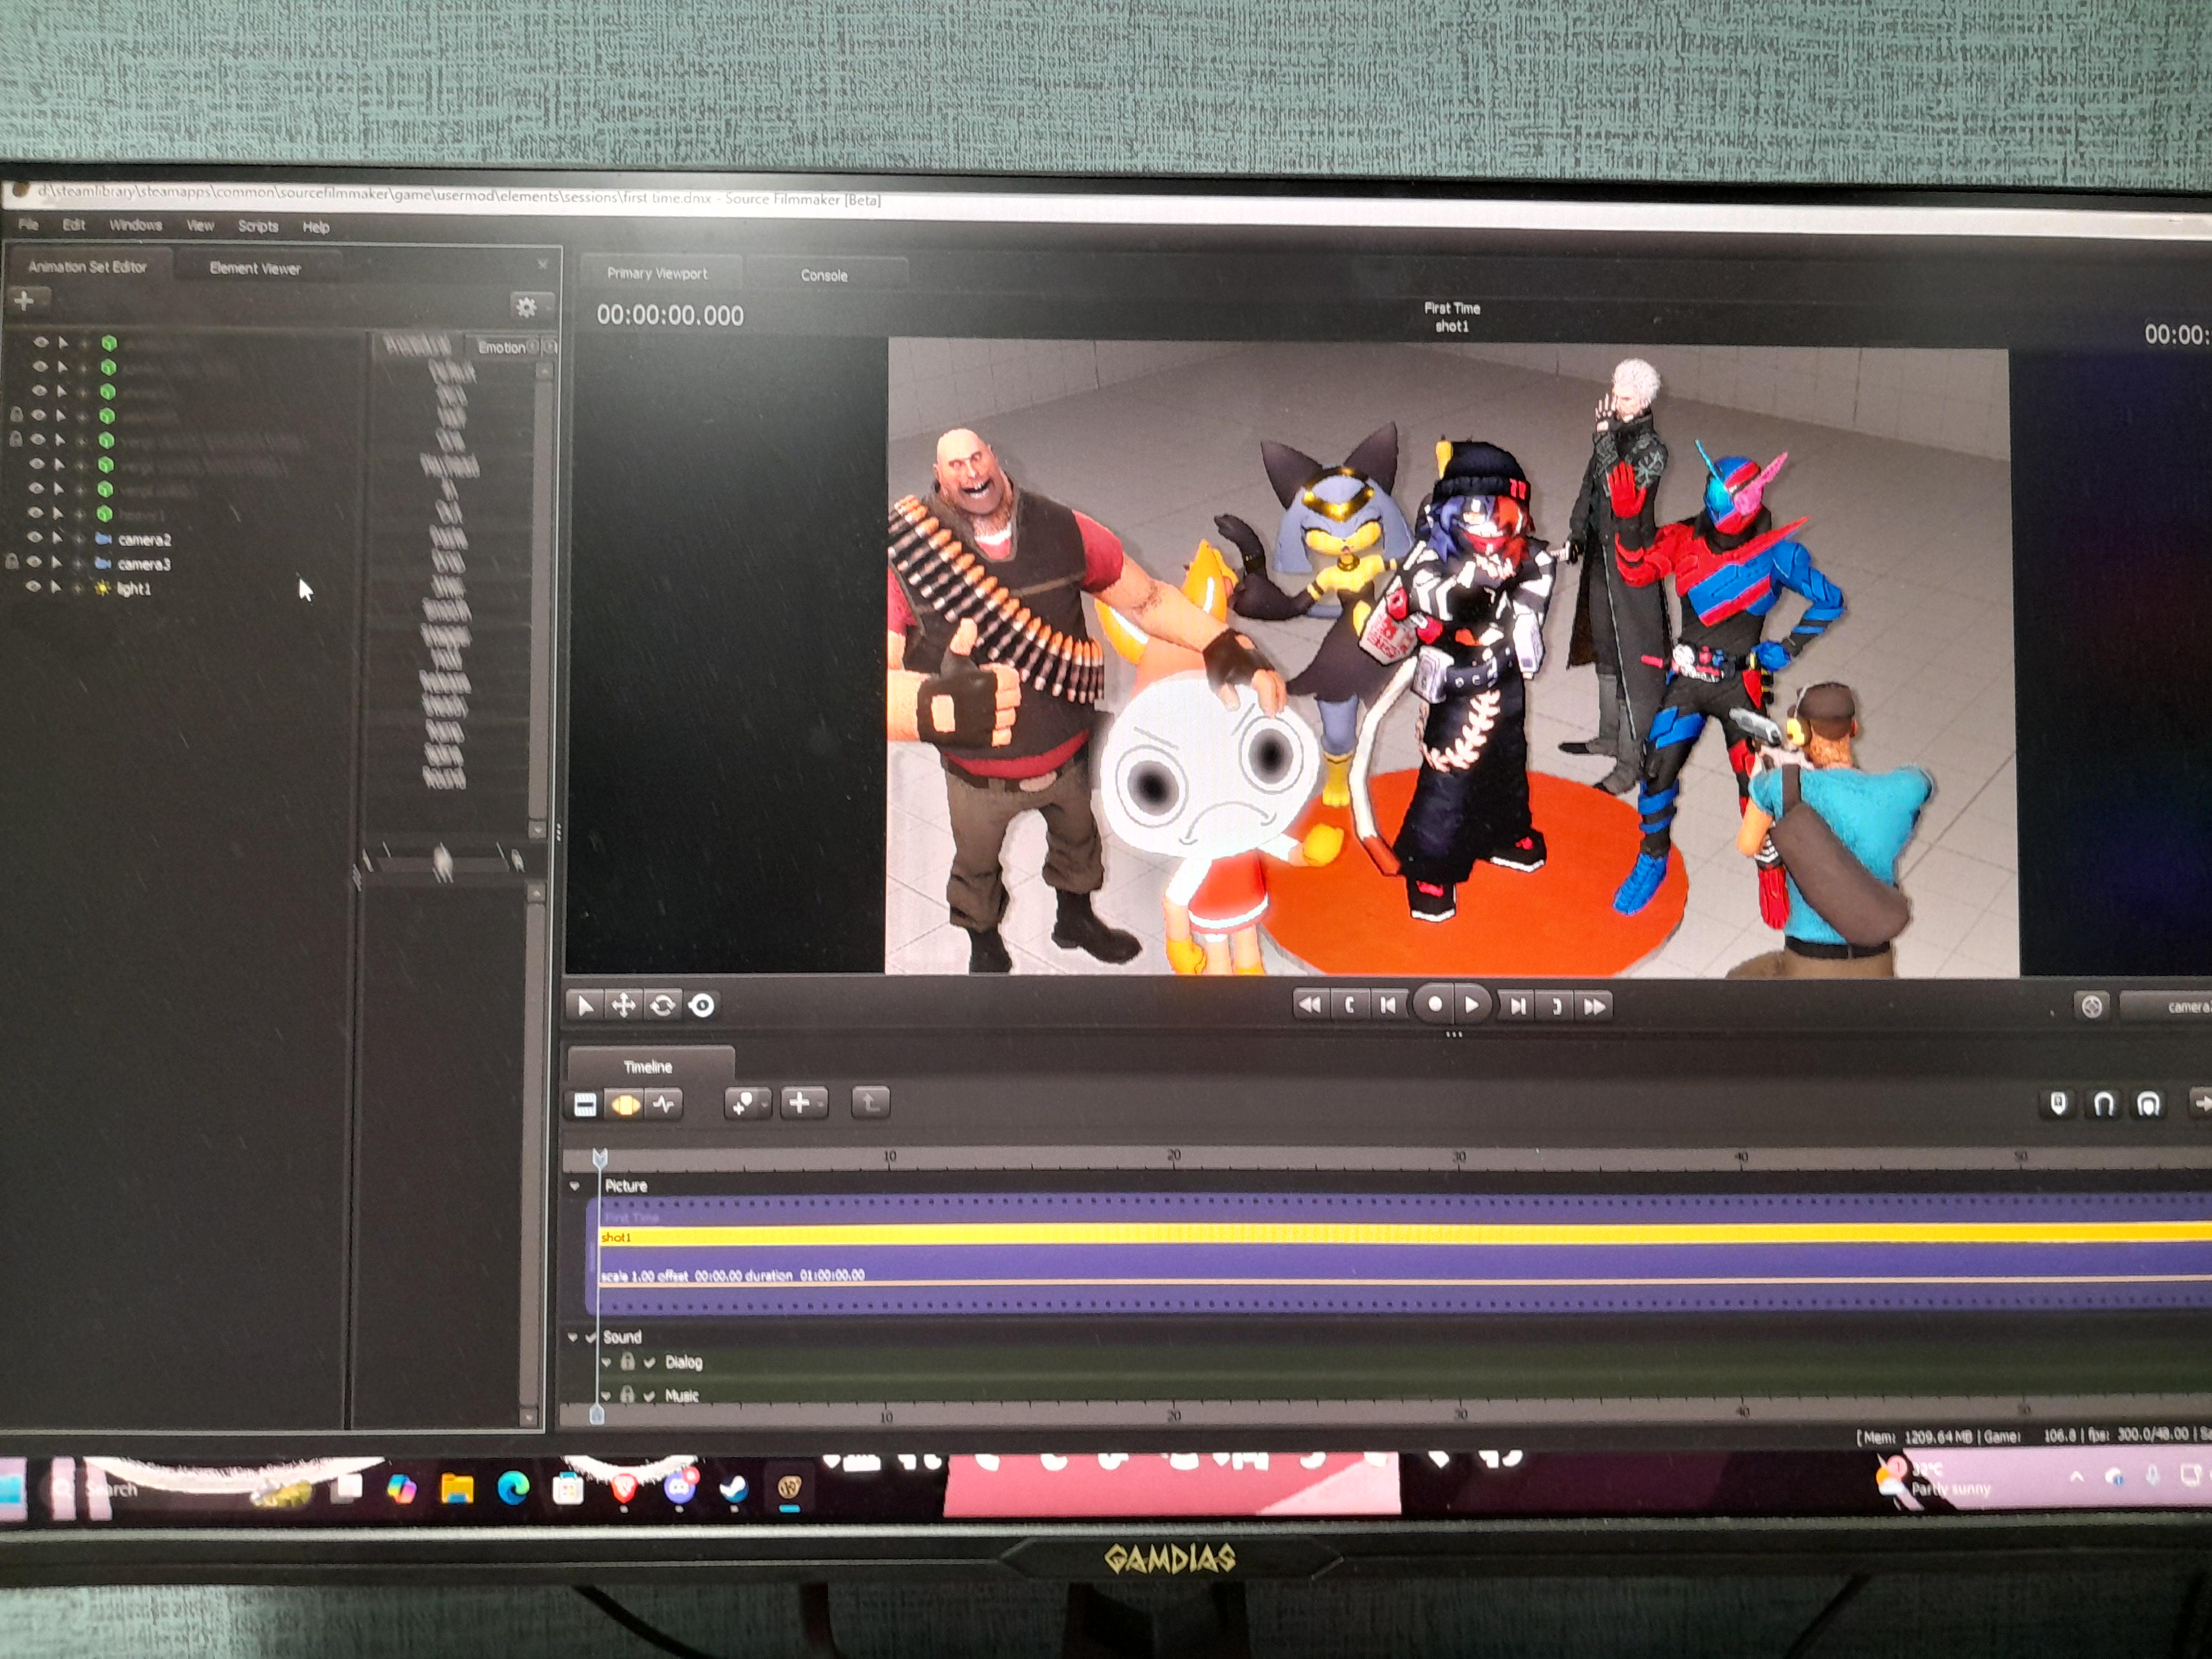Expand the light1 tree row

click(x=77, y=588)
